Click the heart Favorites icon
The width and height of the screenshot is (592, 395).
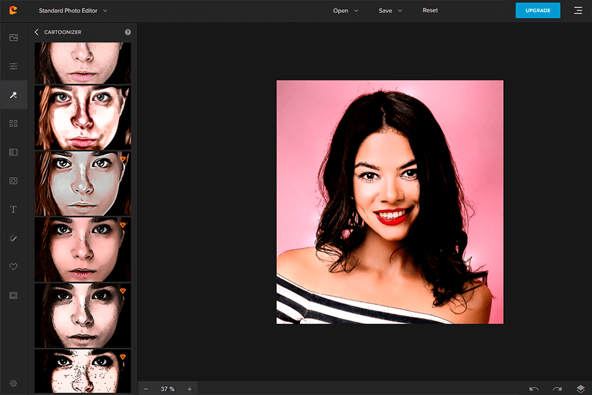click(14, 267)
